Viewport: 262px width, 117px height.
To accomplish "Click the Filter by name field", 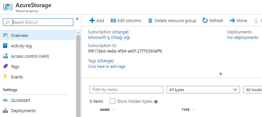I will pyautogui.click(x=126, y=90).
